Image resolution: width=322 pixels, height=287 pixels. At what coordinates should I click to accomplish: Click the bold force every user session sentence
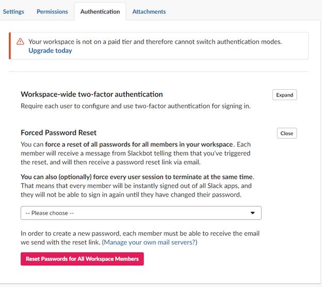pos(137,177)
